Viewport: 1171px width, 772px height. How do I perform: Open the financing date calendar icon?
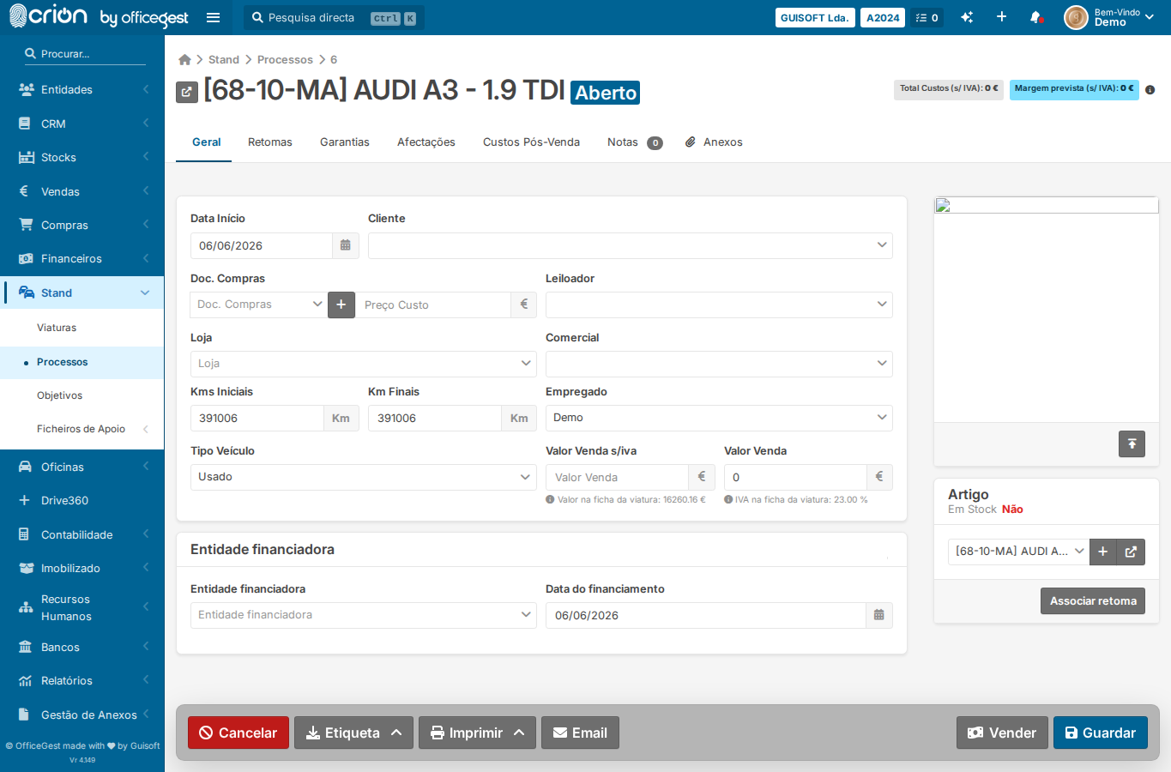click(x=878, y=615)
